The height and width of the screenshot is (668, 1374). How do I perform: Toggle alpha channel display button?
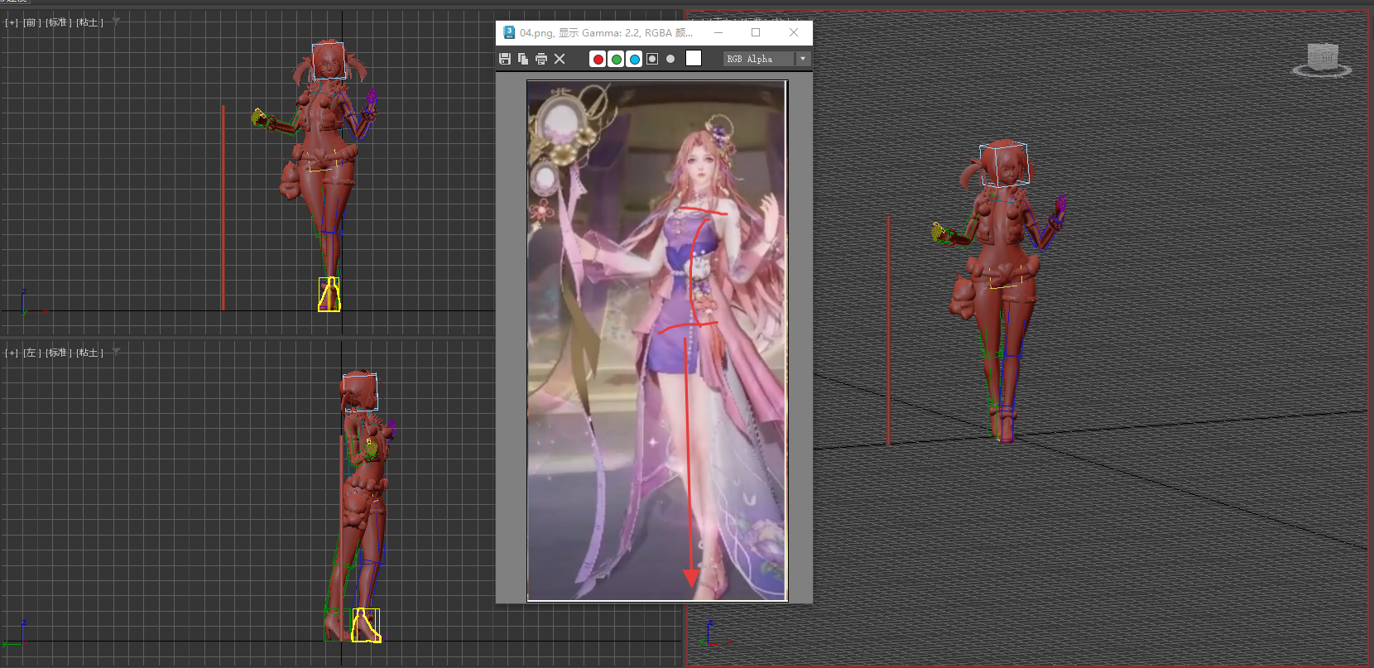point(652,59)
